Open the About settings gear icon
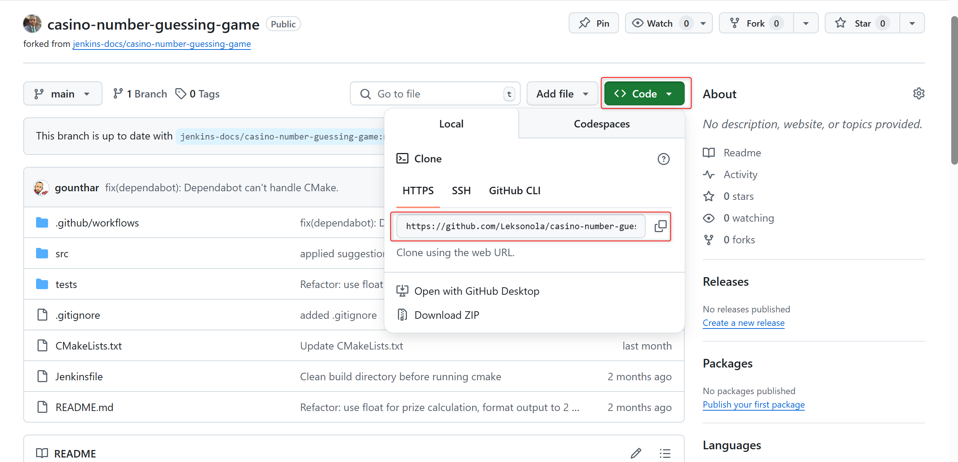Screen dimensions: 958x462 918,94
